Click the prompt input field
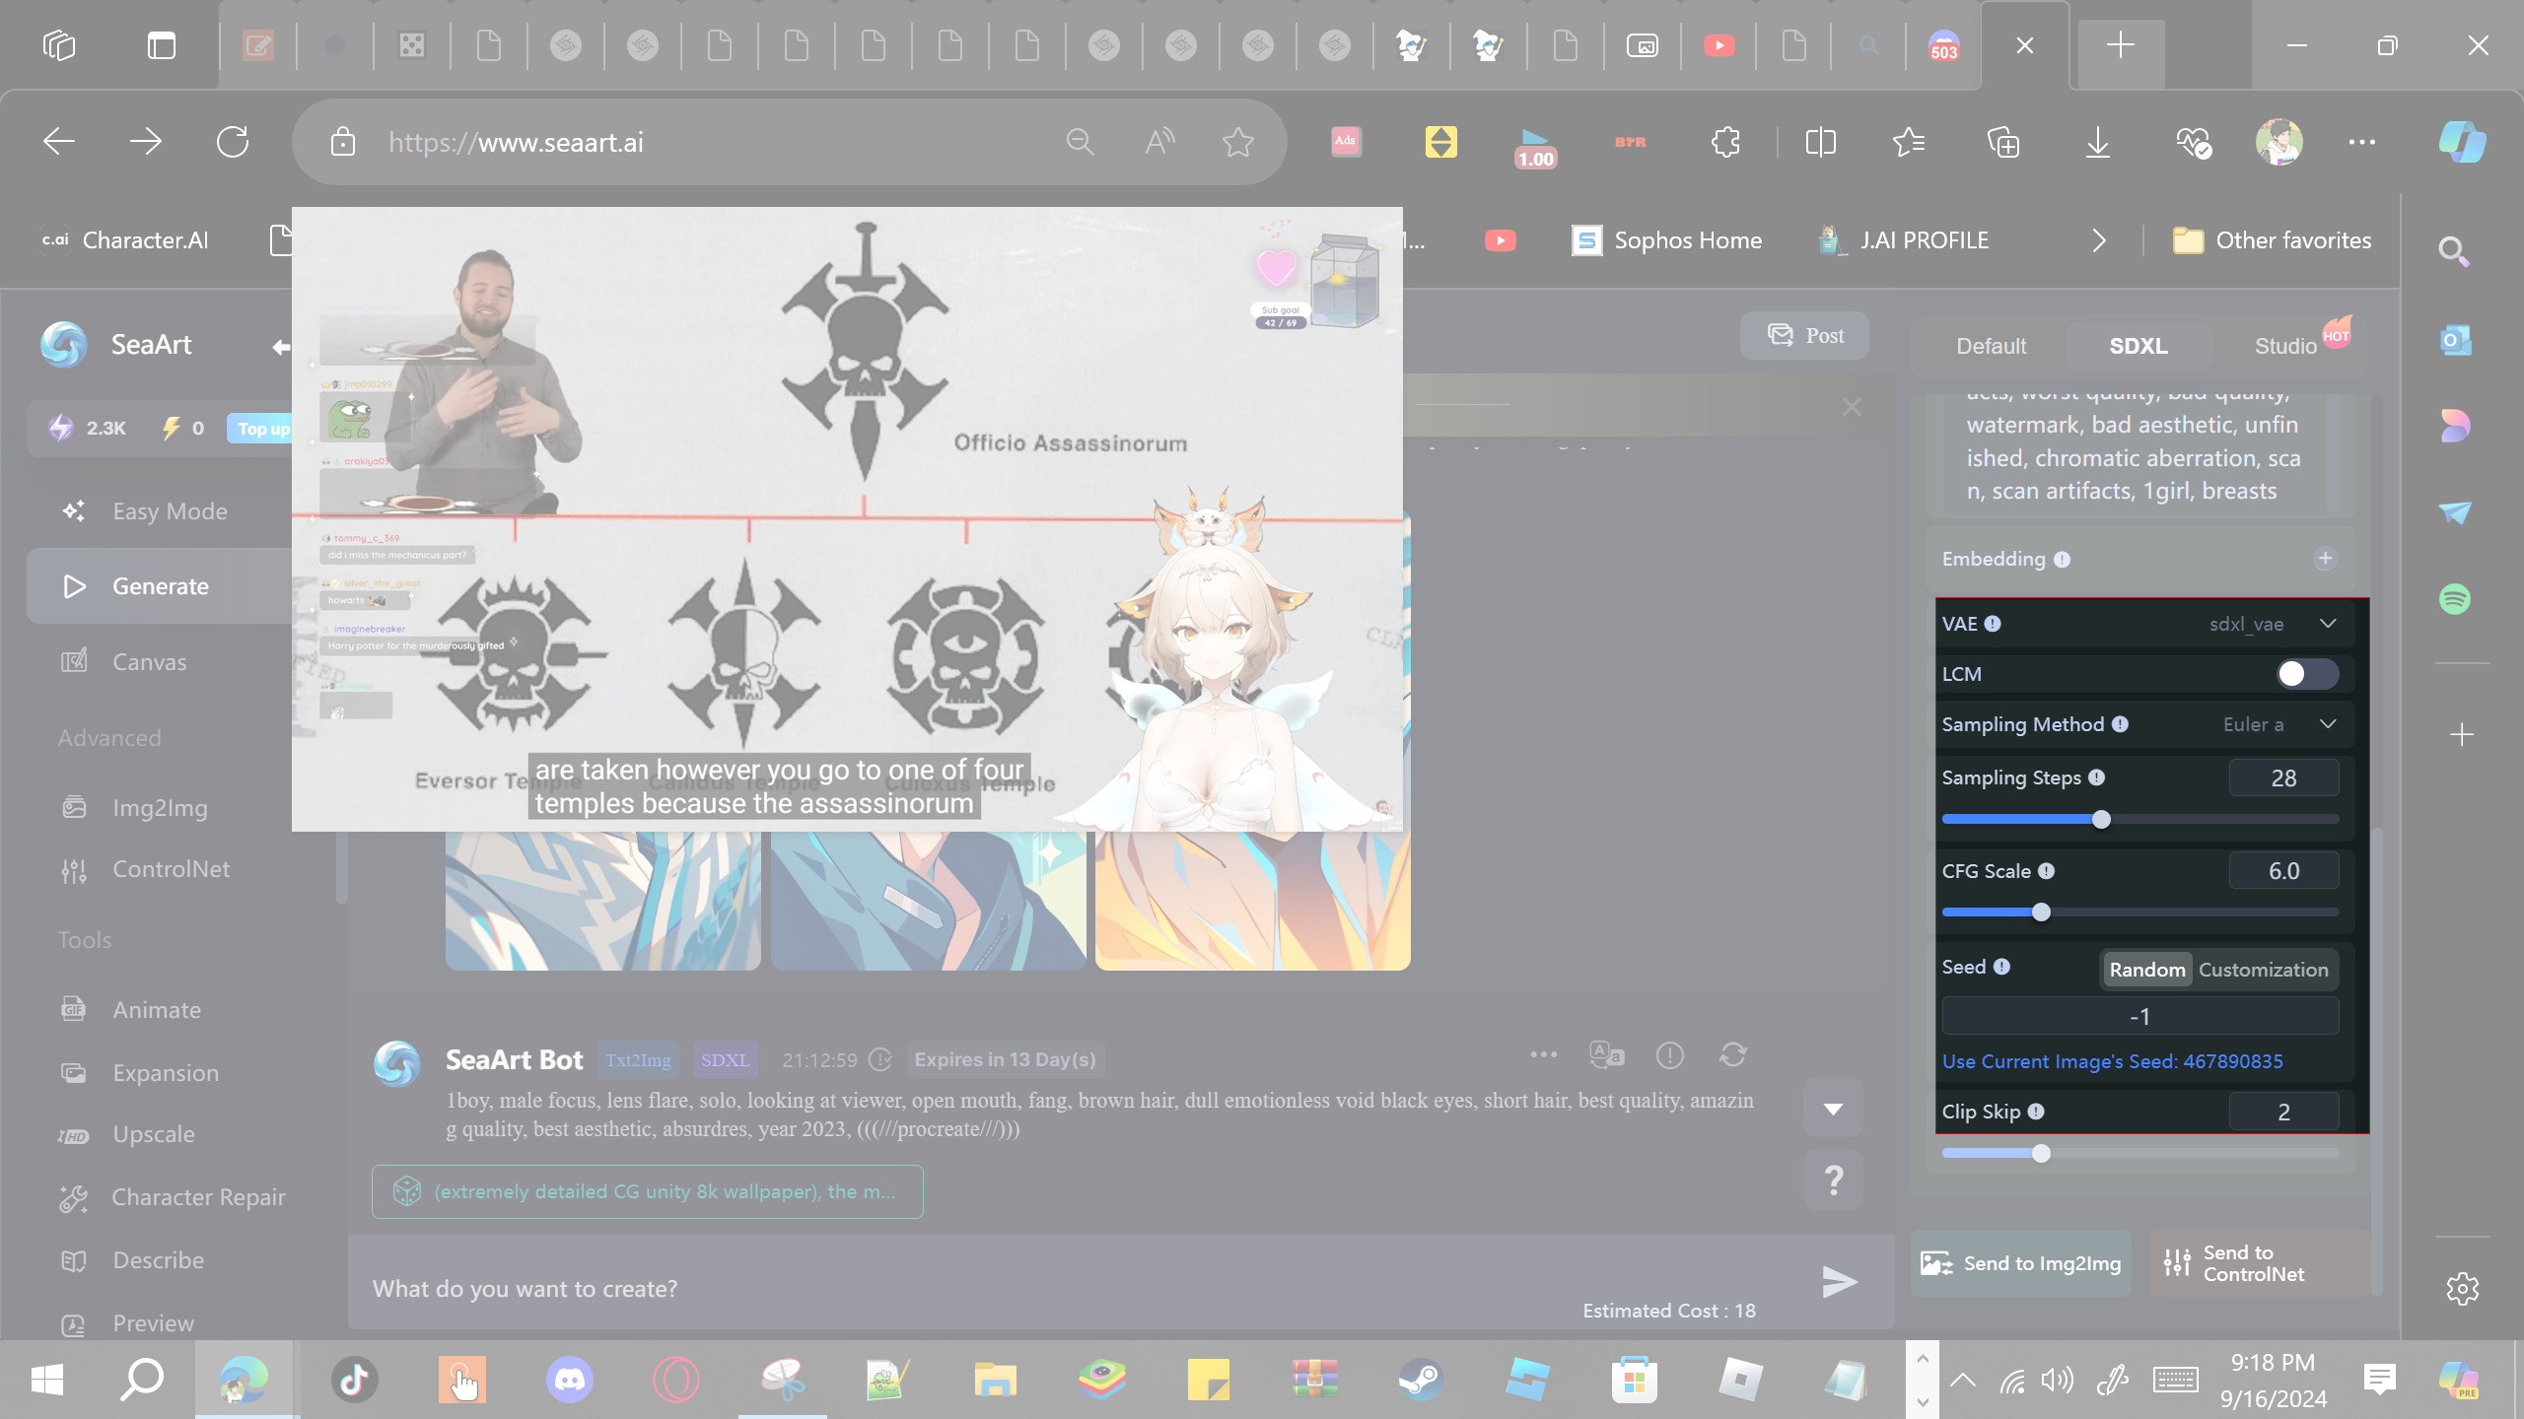 [x=1085, y=1289]
